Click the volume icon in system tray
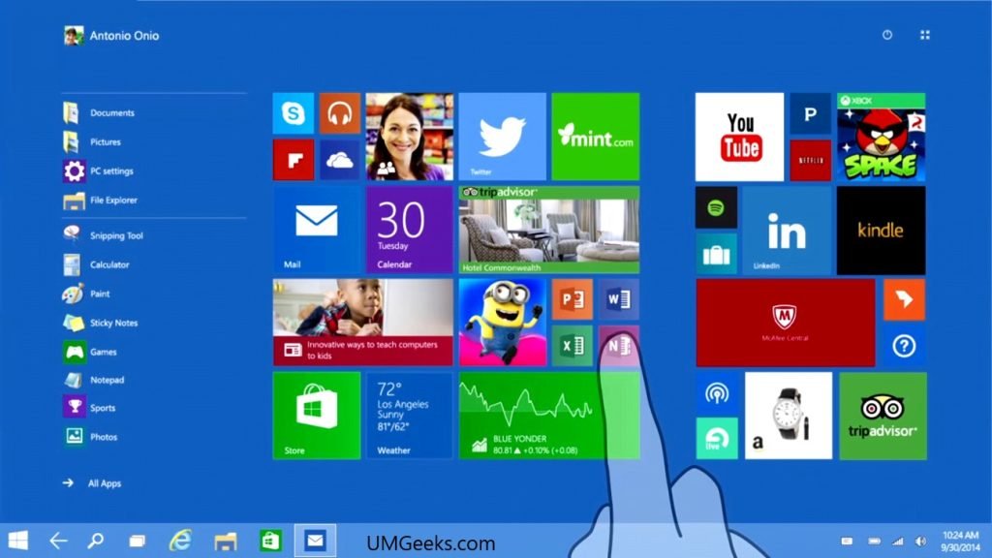Viewport: 992px width, 558px height. [x=919, y=541]
